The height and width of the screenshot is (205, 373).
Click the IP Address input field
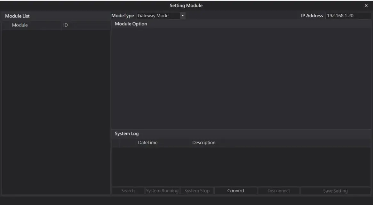point(348,16)
